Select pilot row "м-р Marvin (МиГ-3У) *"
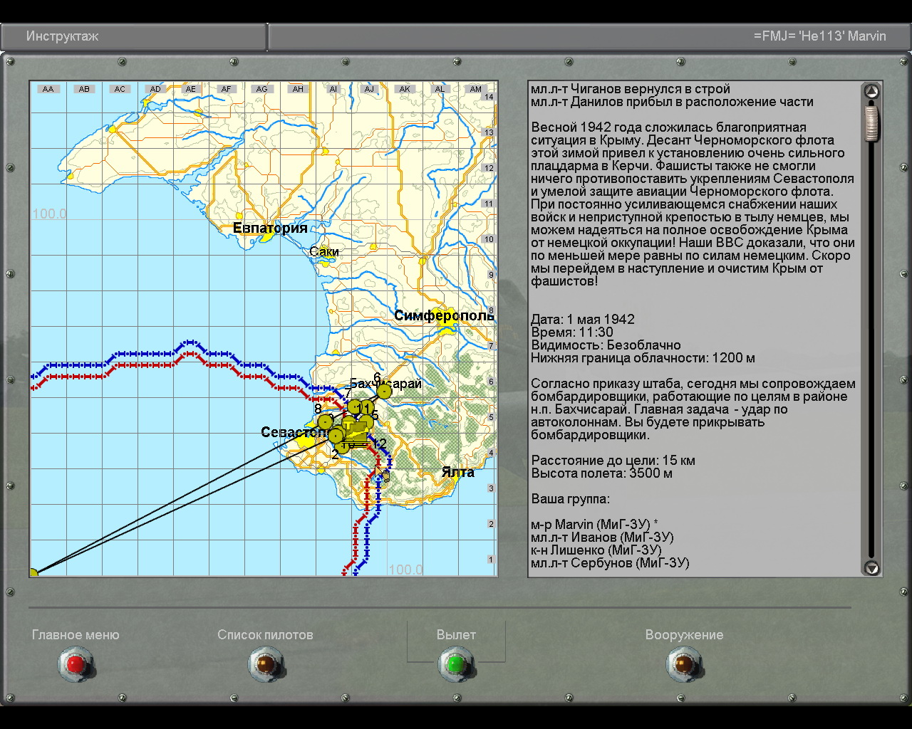Image resolution: width=912 pixels, height=729 pixels. click(x=594, y=525)
